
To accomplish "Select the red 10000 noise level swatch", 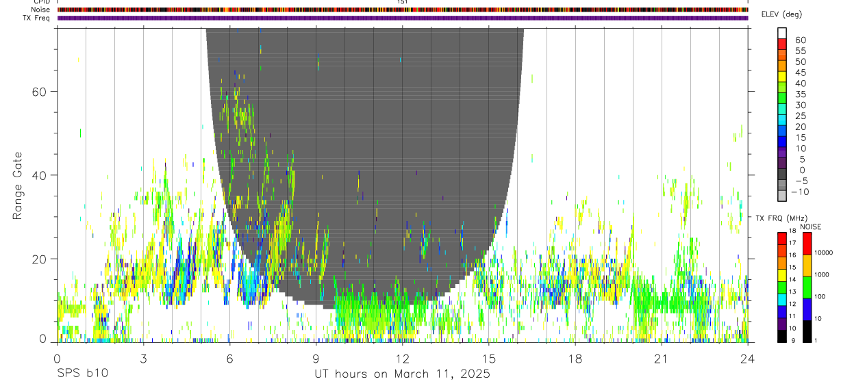I will click(x=806, y=244).
